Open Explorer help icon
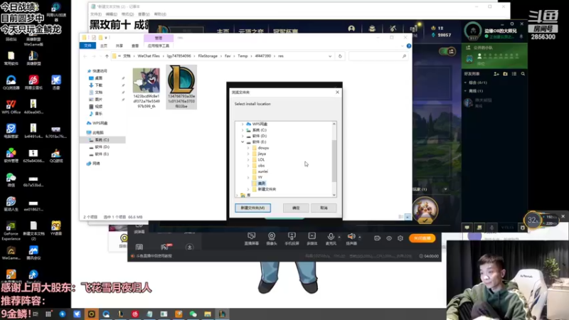 408,46
